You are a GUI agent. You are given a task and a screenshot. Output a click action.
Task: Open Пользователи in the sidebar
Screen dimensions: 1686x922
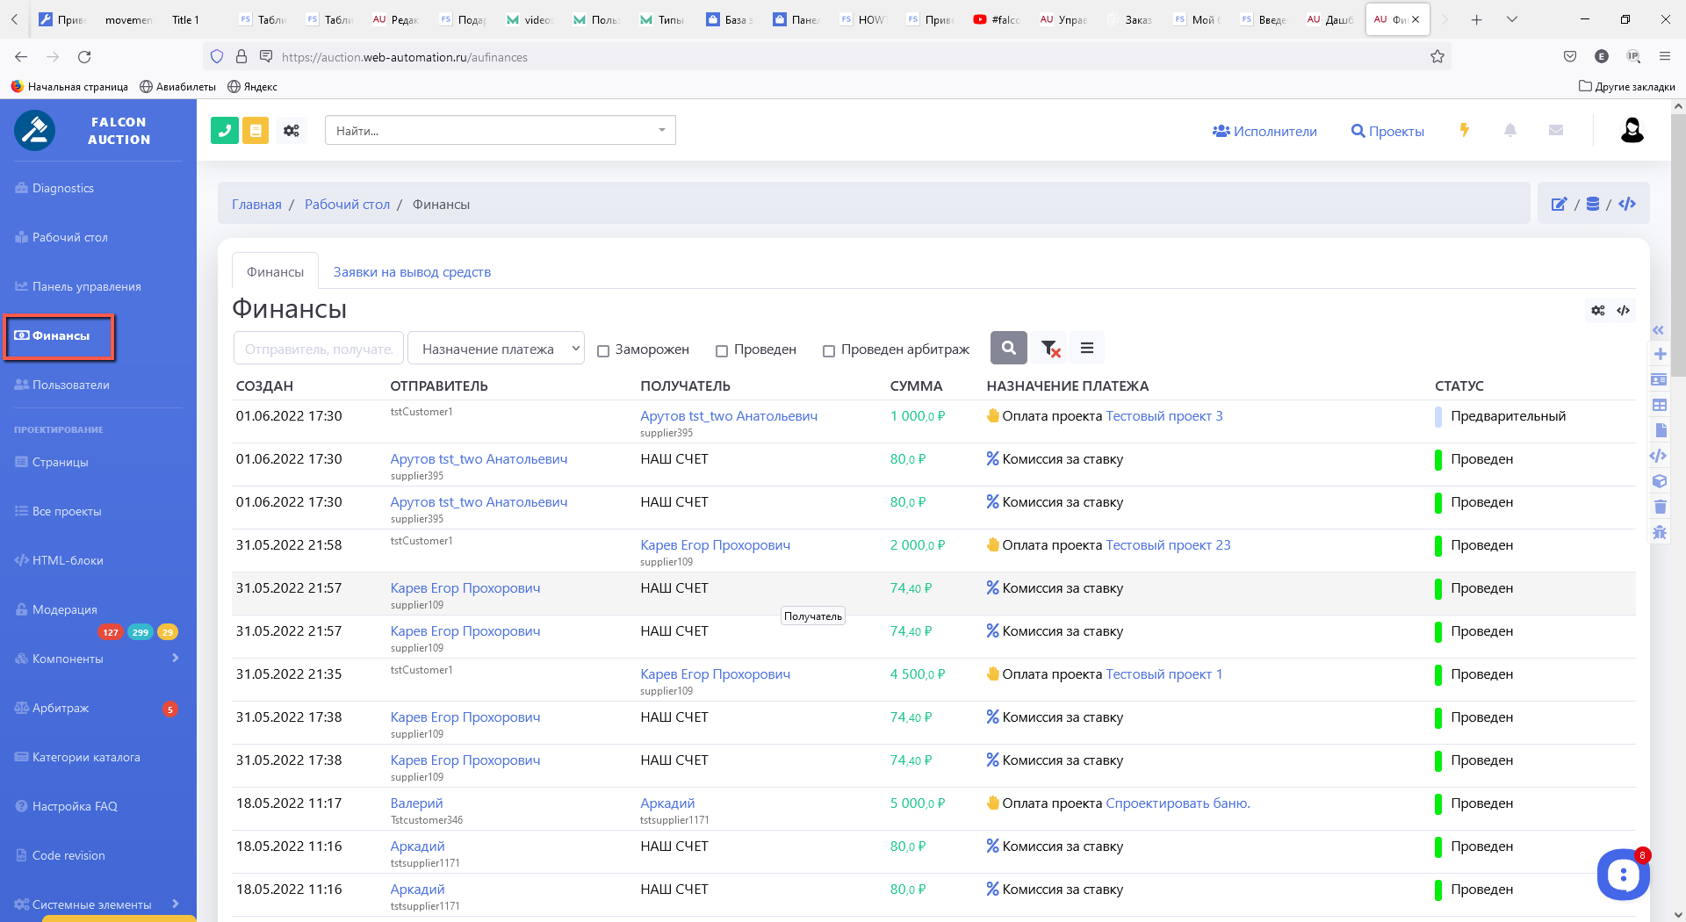point(70,385)
